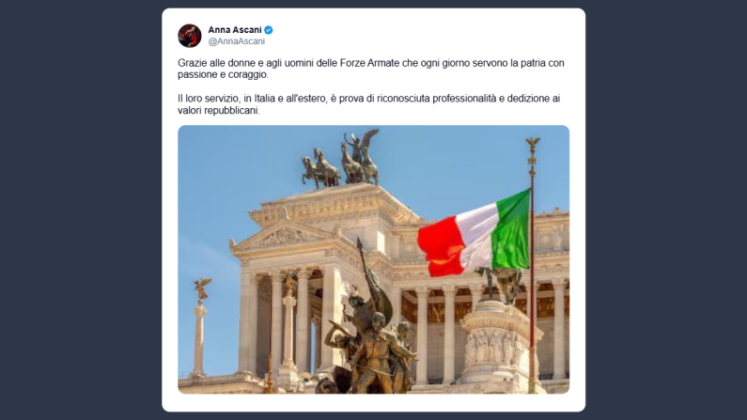Image resolution: width=747 pixels, height=420 pixels.
Task: Click the blue verified badge
Action: click(x=269, y=30)
